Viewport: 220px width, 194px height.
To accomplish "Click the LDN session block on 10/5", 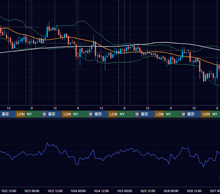I will (159, 114).
